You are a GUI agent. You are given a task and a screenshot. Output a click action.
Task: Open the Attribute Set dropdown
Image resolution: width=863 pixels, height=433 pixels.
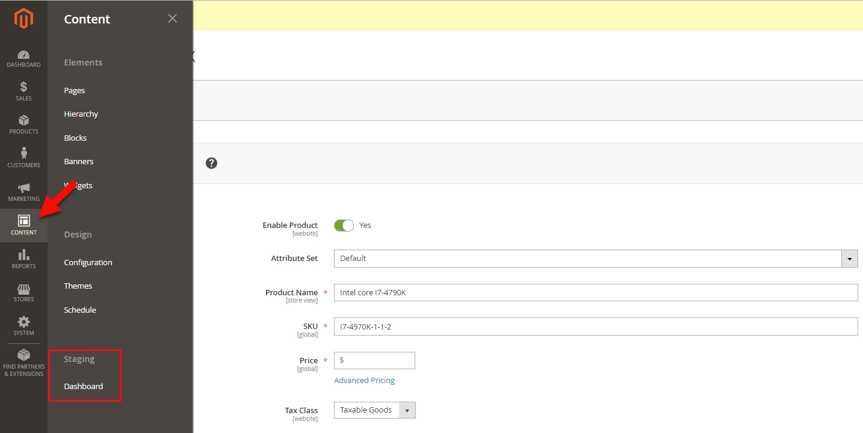[596, 259]
